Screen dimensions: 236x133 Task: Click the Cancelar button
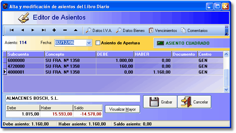click(x=194, y=102)
